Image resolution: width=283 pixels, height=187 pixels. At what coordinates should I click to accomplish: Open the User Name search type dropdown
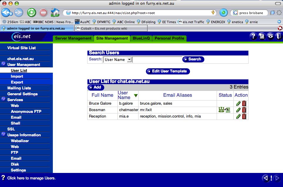(x=117, y=59)
